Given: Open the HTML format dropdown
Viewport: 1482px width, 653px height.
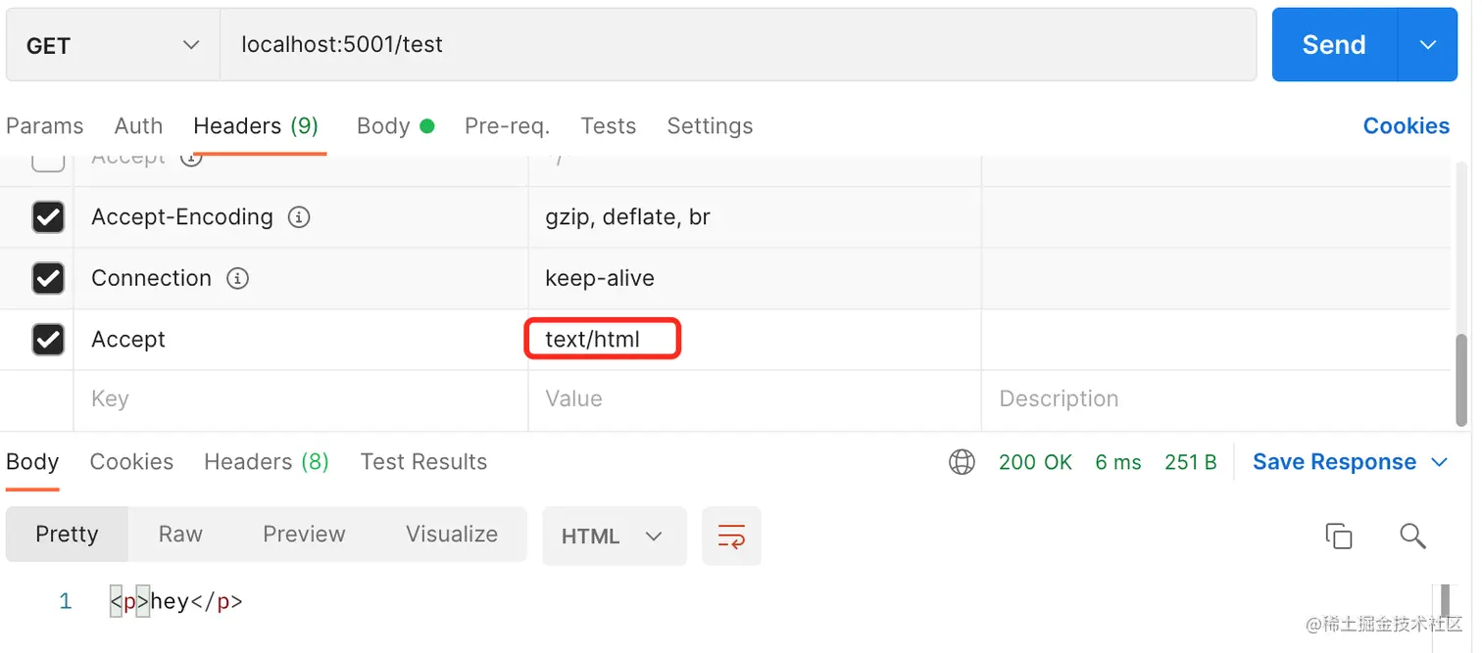Looking at the screenshot, I should [x=613, y=536].
